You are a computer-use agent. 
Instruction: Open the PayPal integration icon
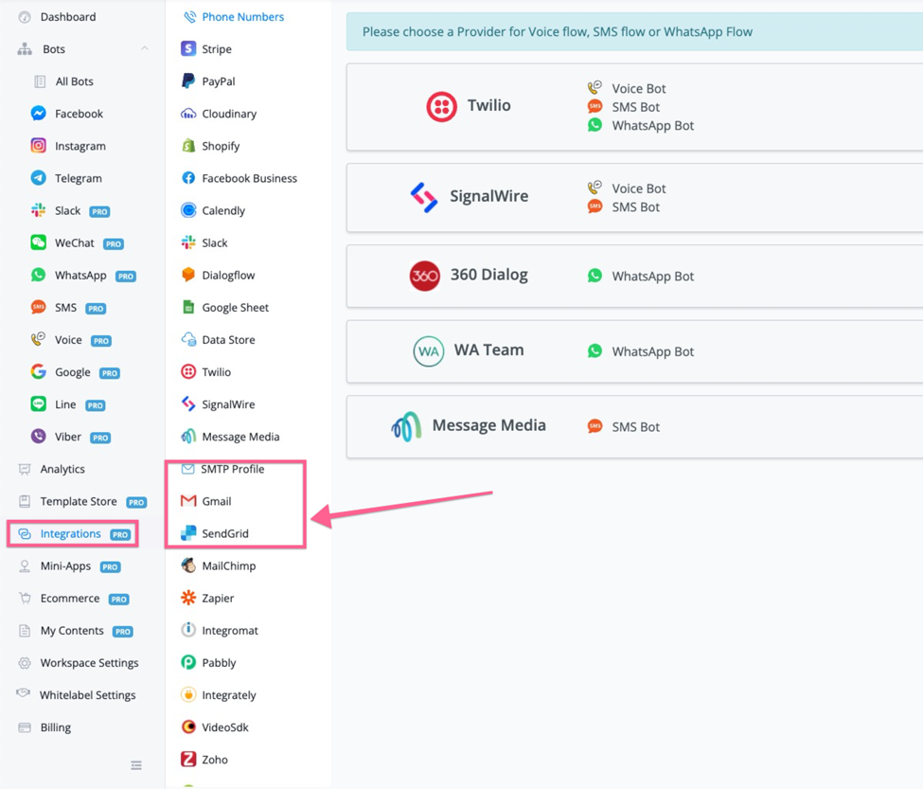[x=188, y=81]
